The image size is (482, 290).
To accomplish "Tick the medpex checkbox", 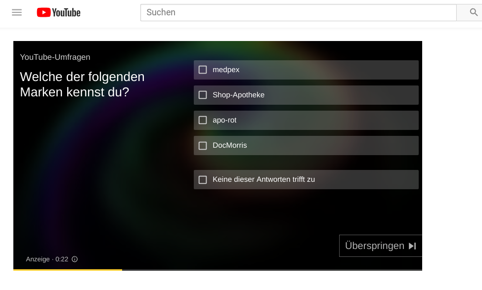I will [x=203, y=70].
